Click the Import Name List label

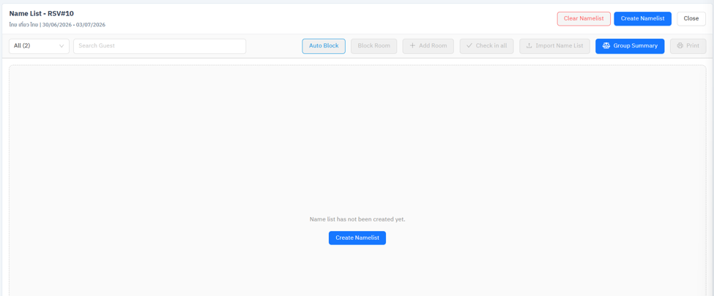click(559, 46)
